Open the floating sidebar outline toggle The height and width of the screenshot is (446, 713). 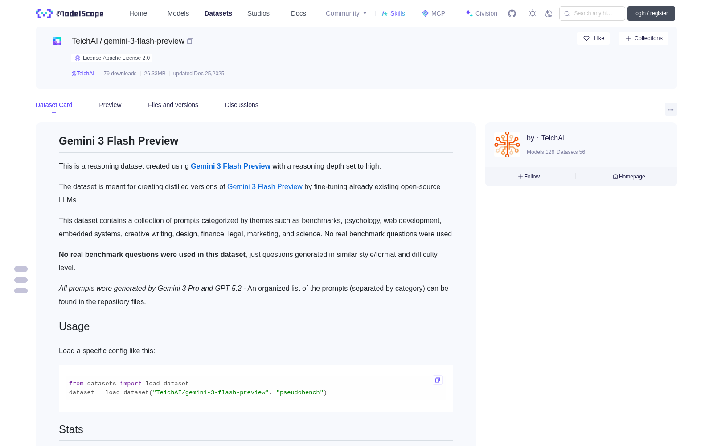pos(21,280)
